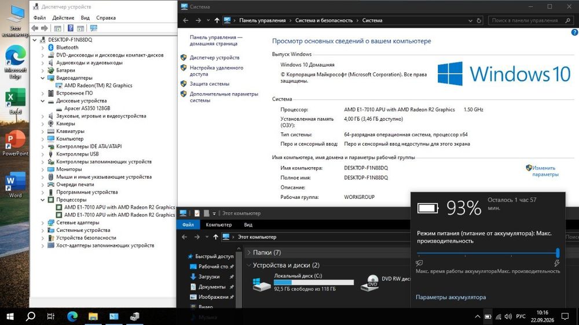Open Компьютер ribbon tab

[219, 224]
